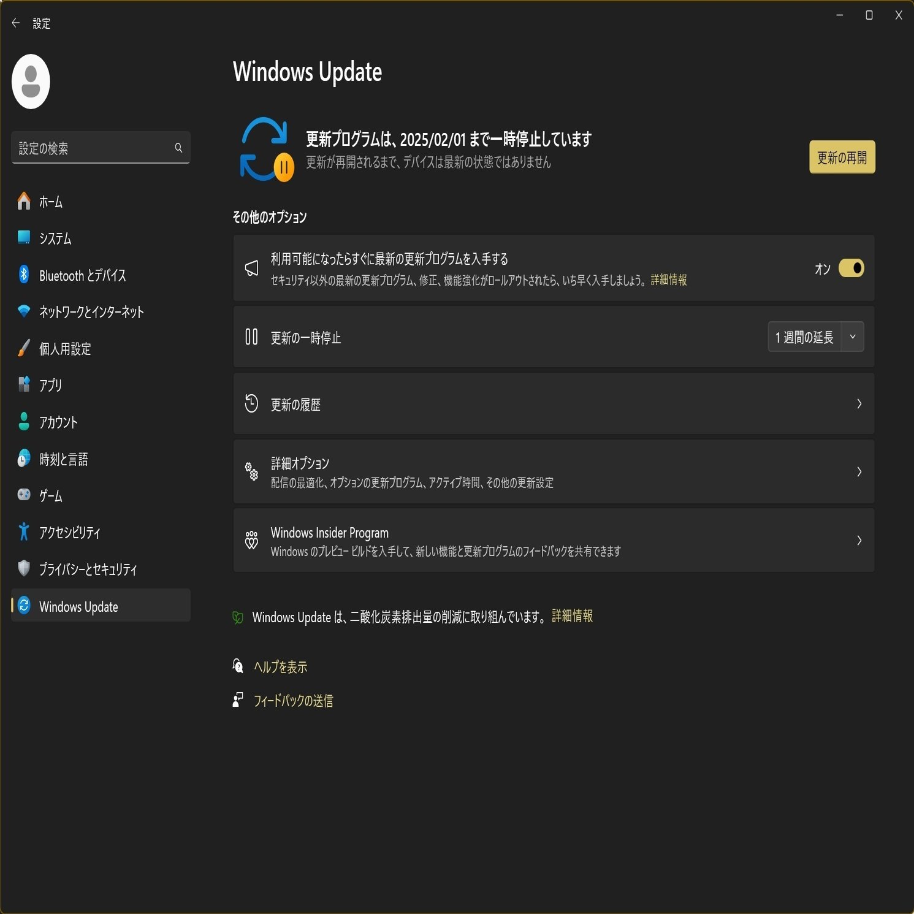This screenshot has width=914, height=914.
Task: Open プライバシーとセキュリティ shield icon
Action: 23,569
